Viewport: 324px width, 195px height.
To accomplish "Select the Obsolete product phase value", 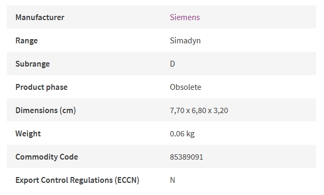I will click(x=186, y=87).
